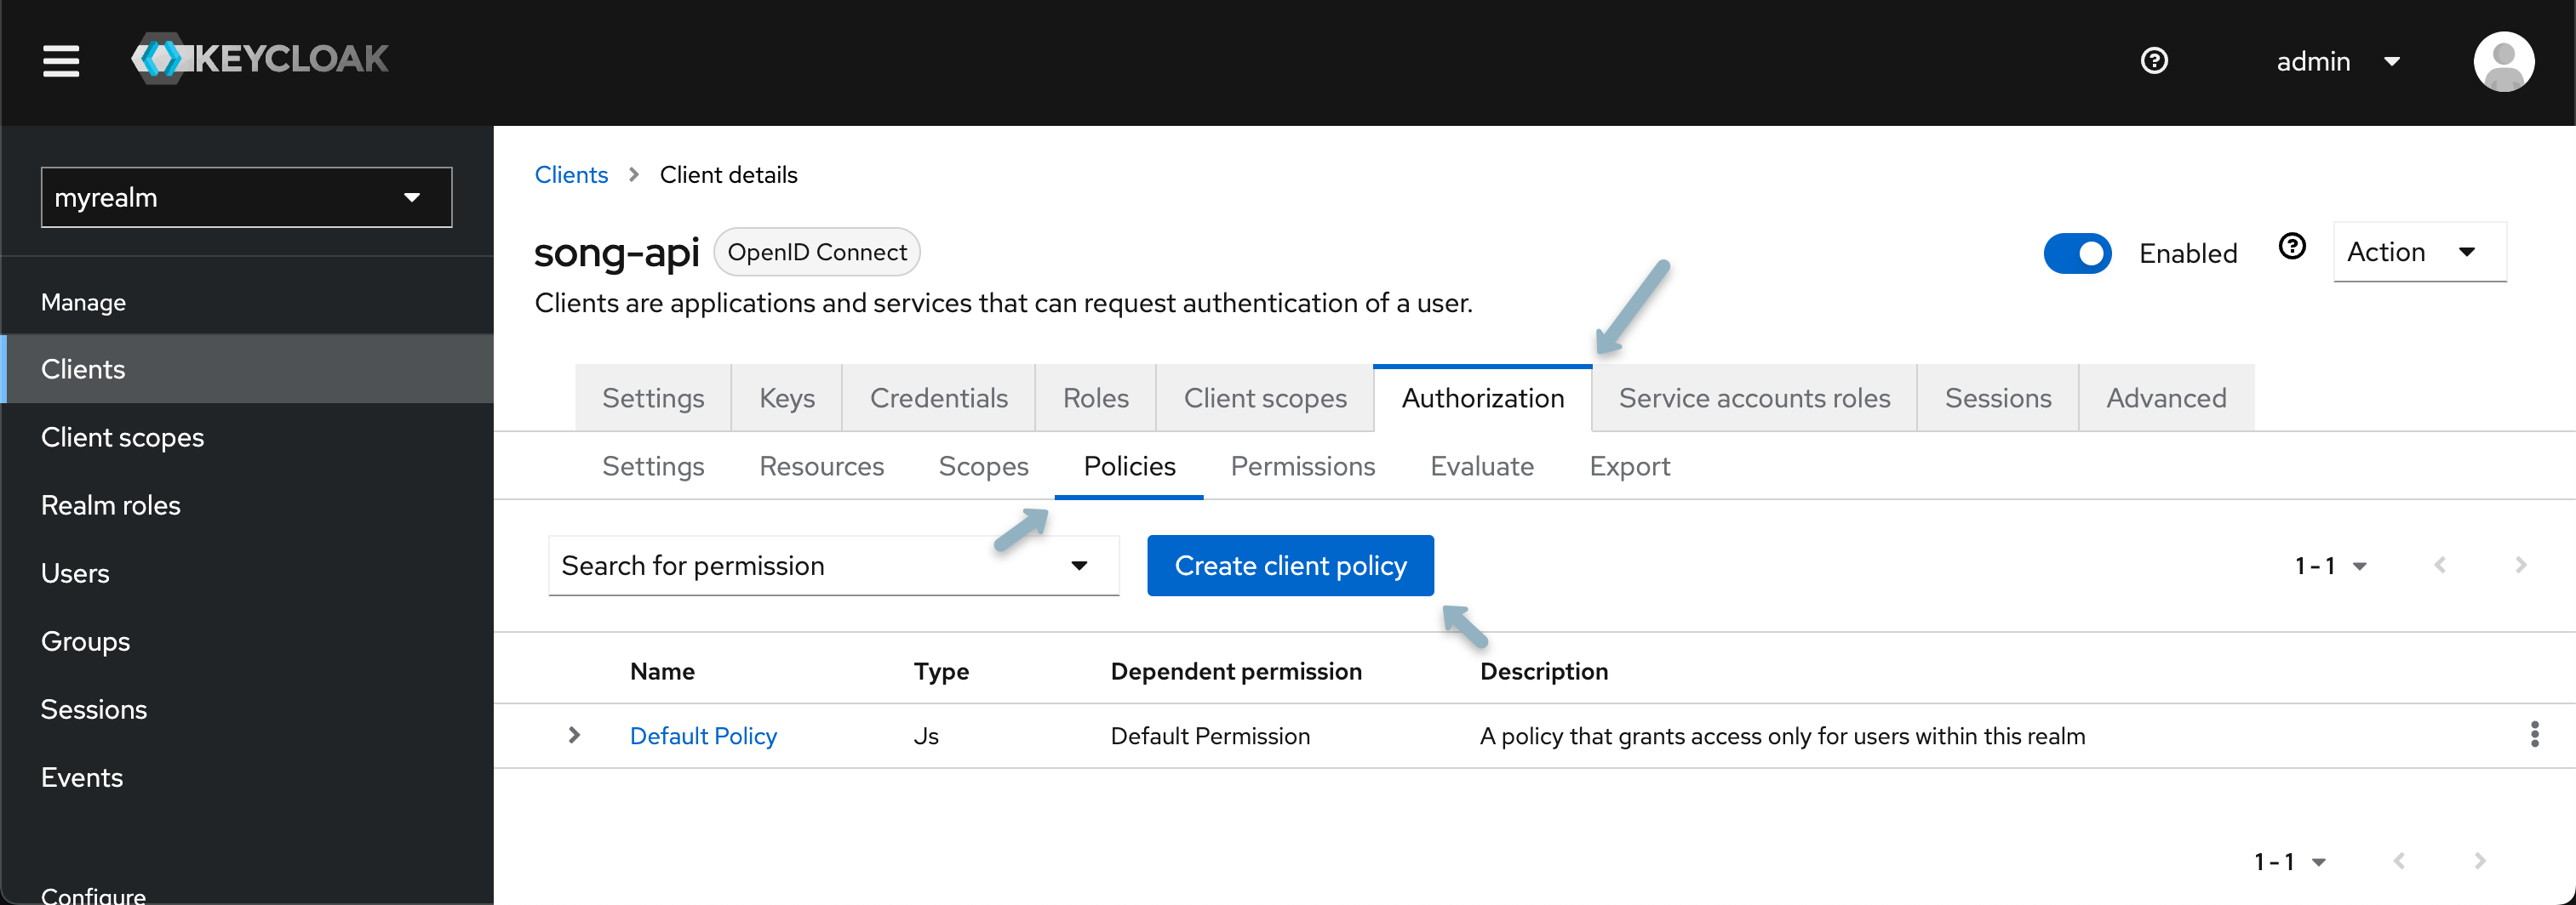Switch to the Credentials tab
Viewport: 2576px width, 905px height.
pos(937,399)
